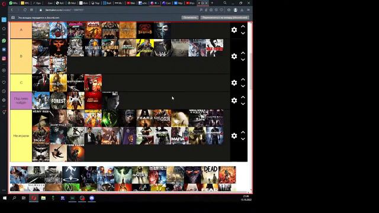Viewport: 379px width, 213px height.
Task: Select the Battlefield 3 thumbnail
Action: pos(93,48)
